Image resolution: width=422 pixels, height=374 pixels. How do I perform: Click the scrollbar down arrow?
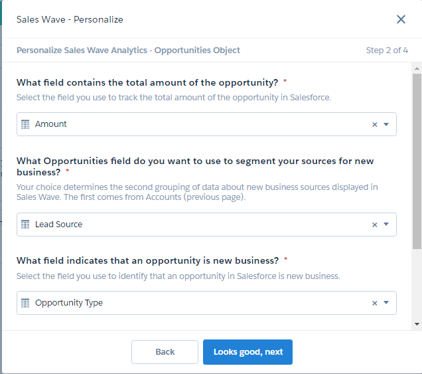pos(417,324)
